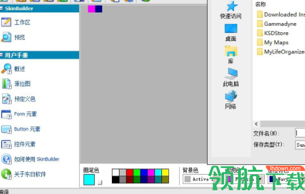Open the Button 元素 help topic
The image size is (305, 194).
[21, 129]
